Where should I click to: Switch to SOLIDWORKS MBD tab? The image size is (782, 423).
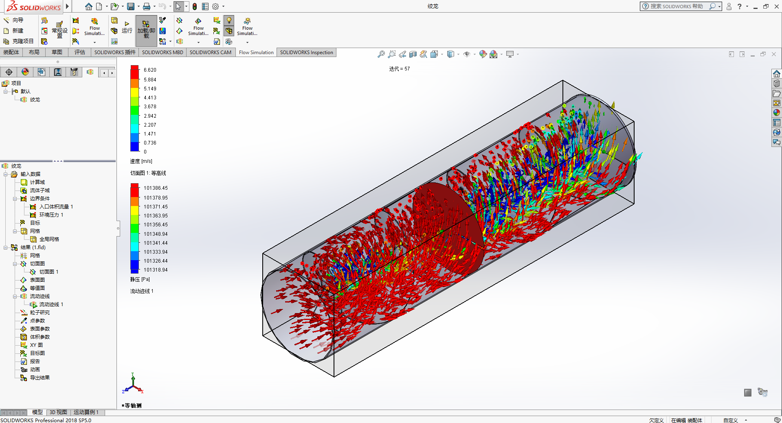click(163, 52)
